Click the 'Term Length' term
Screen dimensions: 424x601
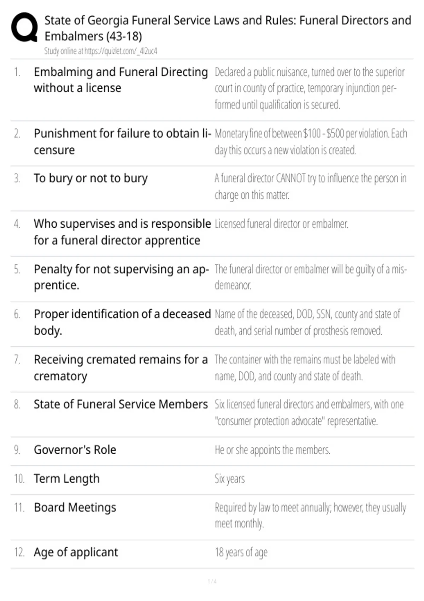[x=66, y=479]
